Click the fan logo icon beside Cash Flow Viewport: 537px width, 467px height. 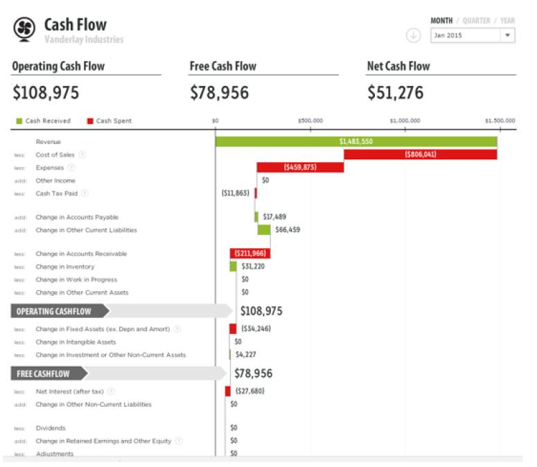[x=24, y=29]
